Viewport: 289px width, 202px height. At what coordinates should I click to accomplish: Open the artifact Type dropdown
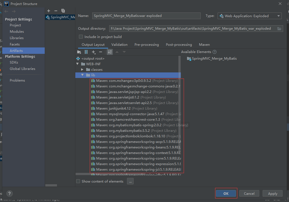point(250,16)
